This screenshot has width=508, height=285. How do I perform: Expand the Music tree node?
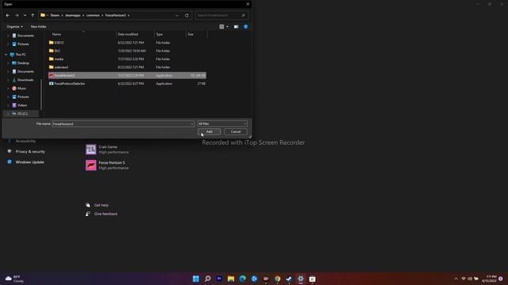click(8, 88)
